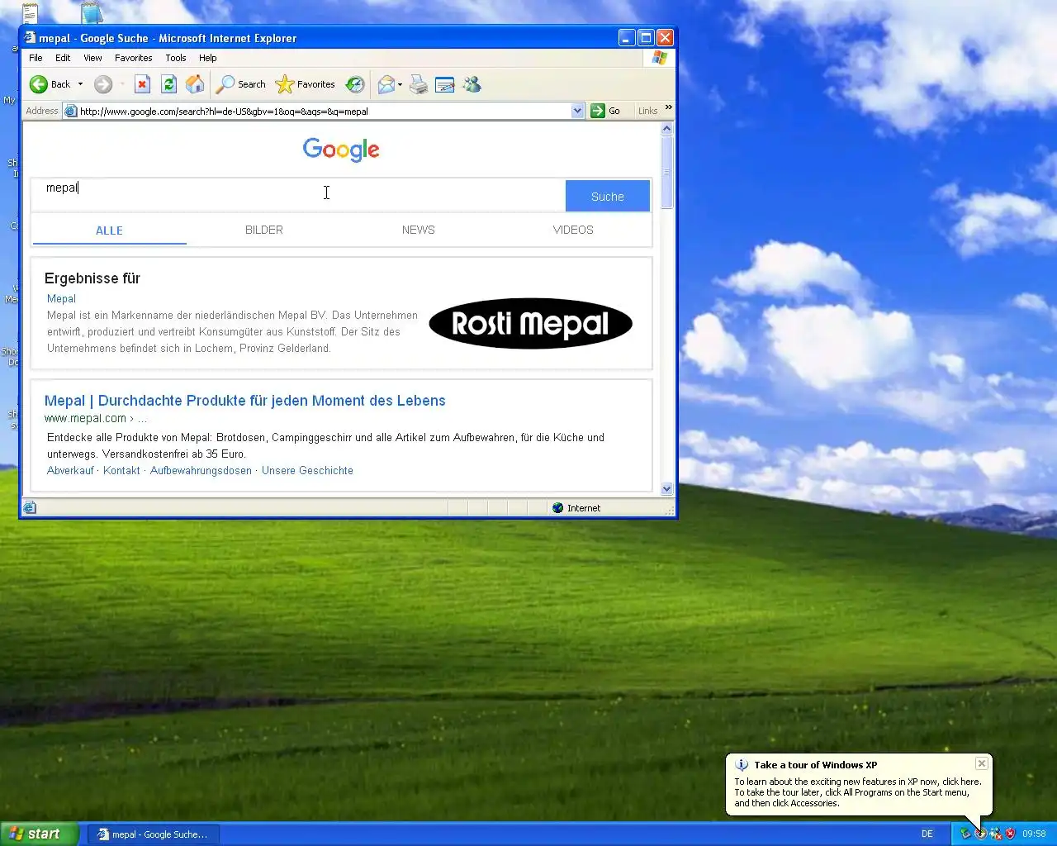Click into the Google search field
The height and width of the screenshot is (846, 1057).
(x=299, y=195)
